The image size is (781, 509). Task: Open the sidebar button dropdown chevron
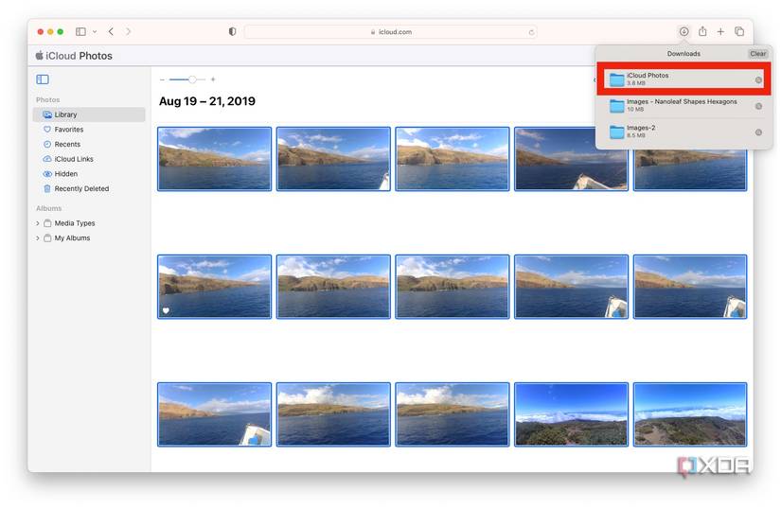click(95, 32)
